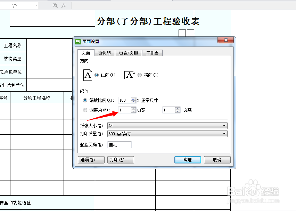Open the 打印质量 print quality dropdown

[225, 133]
